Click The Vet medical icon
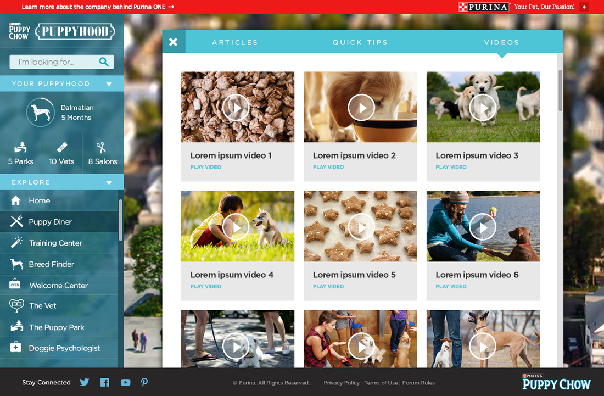This screenshot has width=604, height=396. [x=16, y=305]
